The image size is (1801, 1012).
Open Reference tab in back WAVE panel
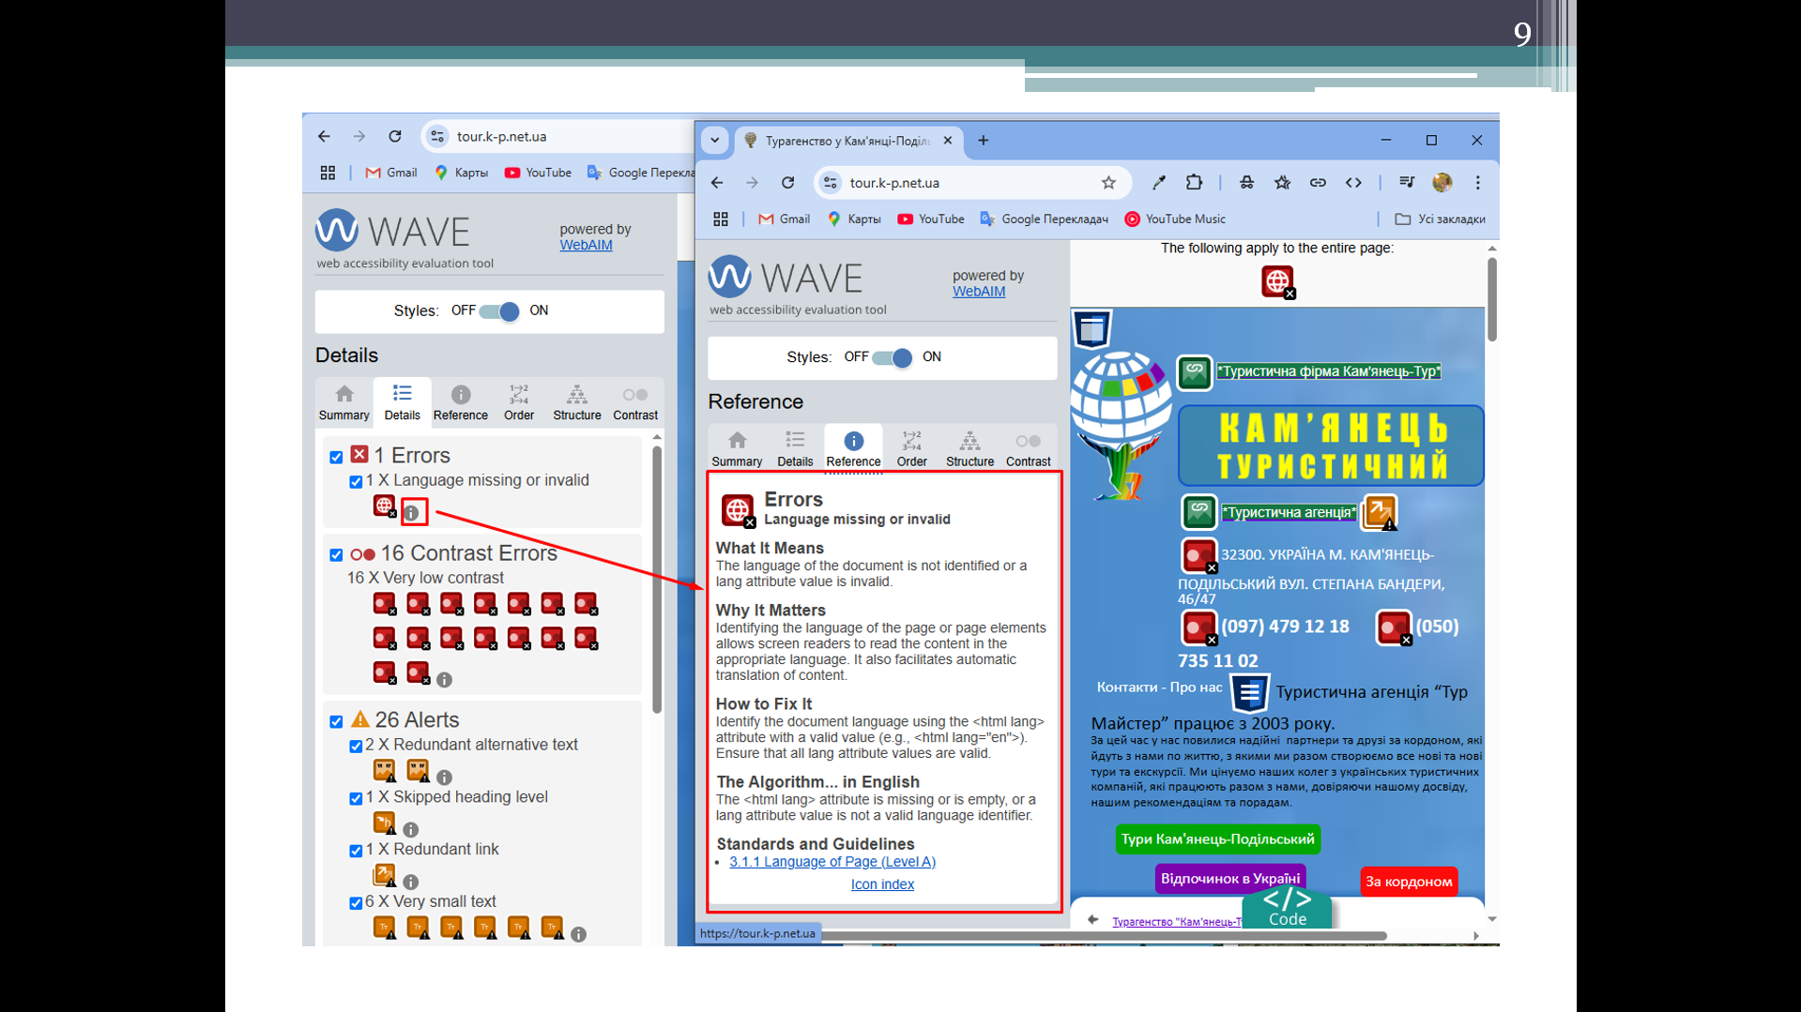coord(460,402)
